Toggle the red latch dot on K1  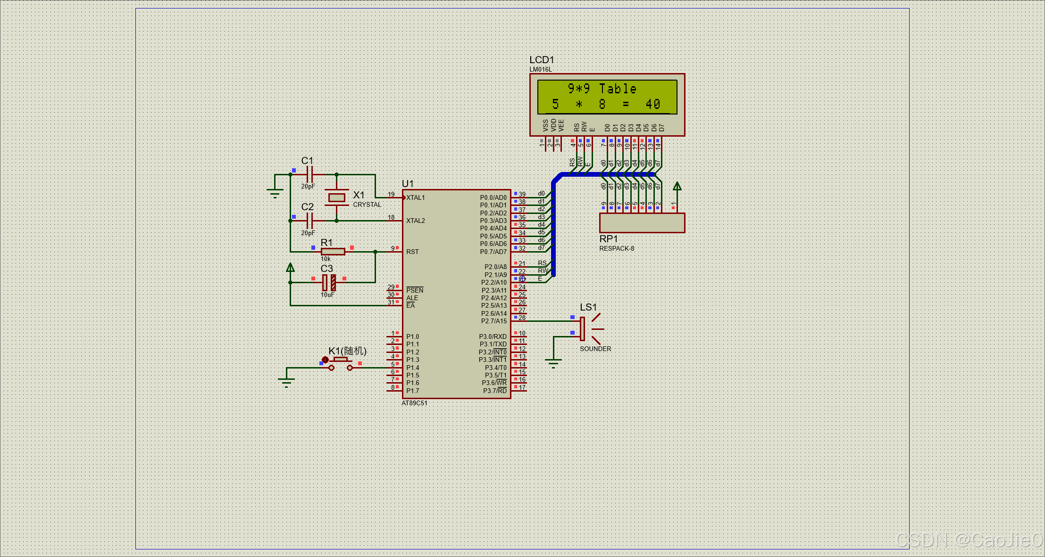325,360
